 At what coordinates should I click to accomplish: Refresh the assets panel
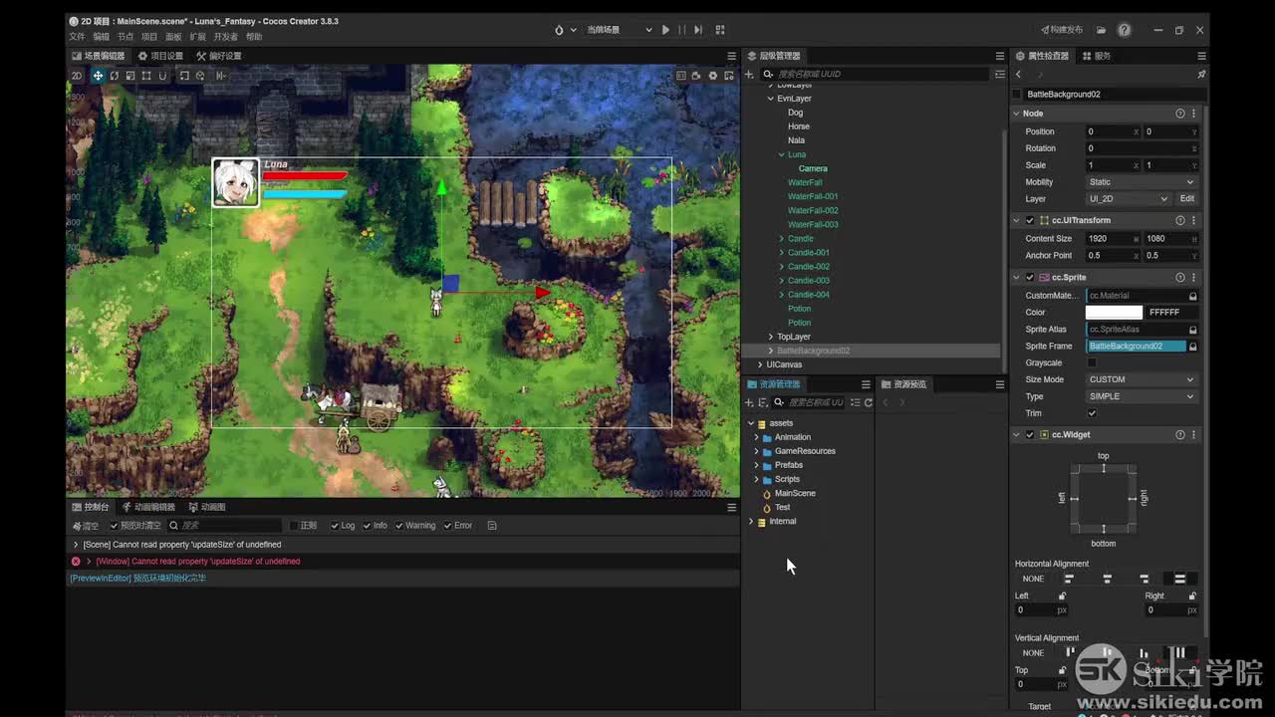(869, 402)
